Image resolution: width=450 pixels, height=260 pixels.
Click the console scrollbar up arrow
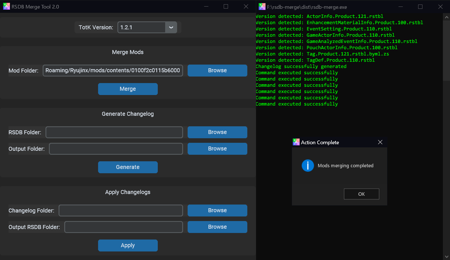447,17
